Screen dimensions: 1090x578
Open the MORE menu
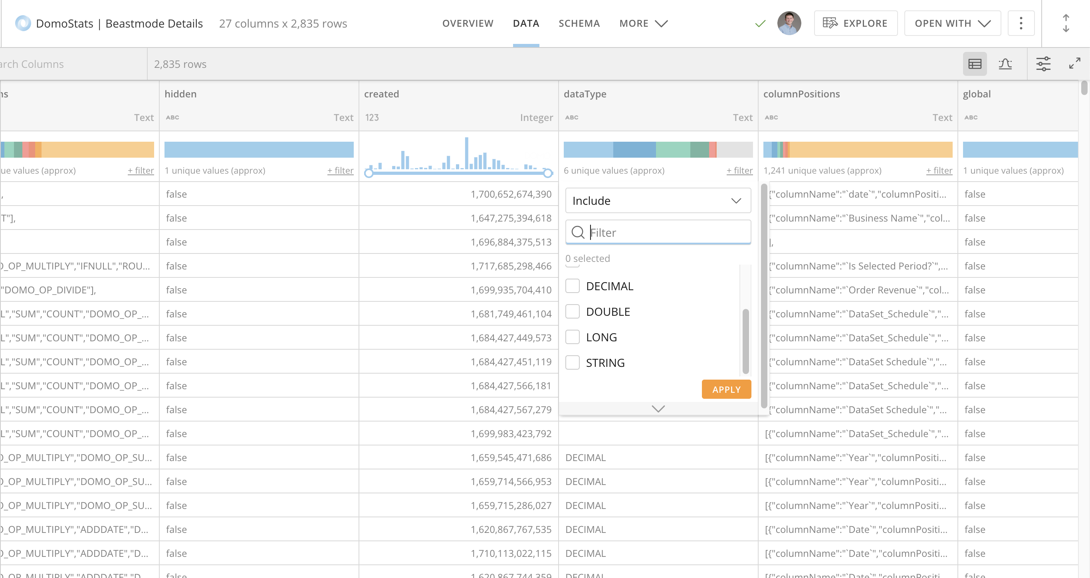click(643, 23)
